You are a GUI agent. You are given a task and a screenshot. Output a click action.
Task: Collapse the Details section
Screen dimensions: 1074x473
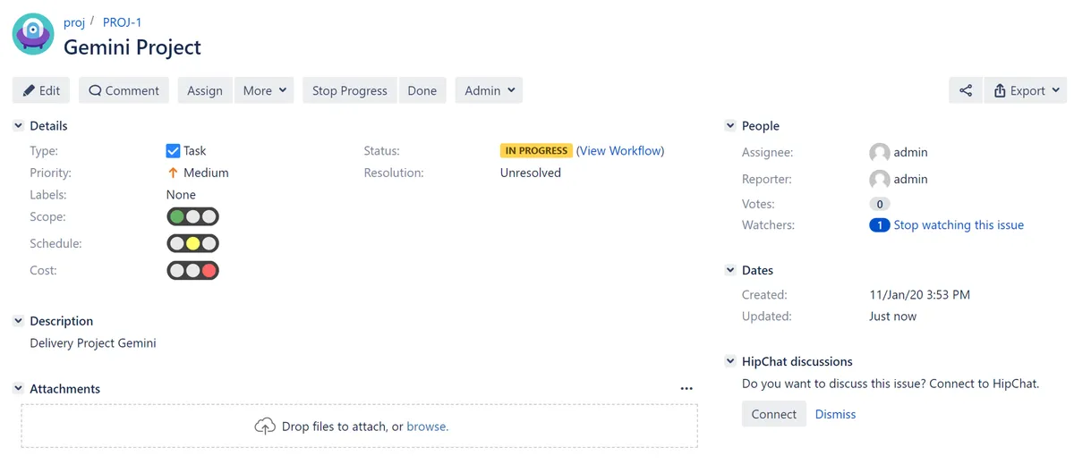coord(18,126)
